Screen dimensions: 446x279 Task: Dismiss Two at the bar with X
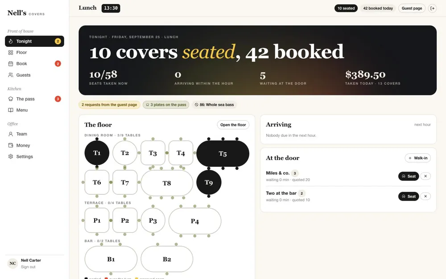(425, 196)
